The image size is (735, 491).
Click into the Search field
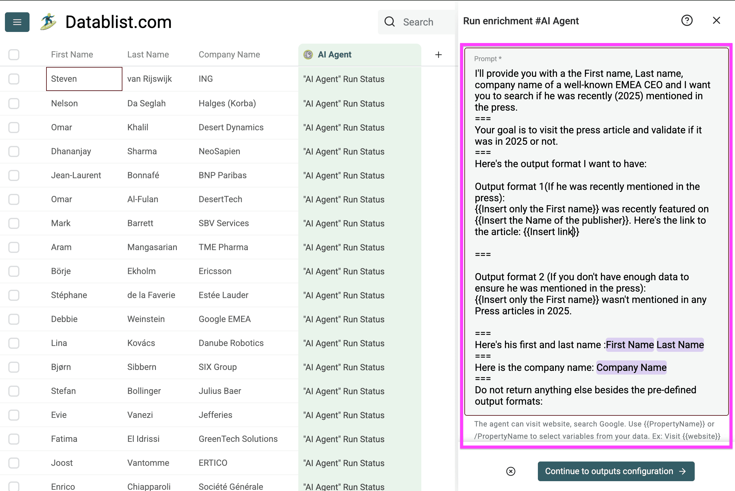[x=426, y=22]
